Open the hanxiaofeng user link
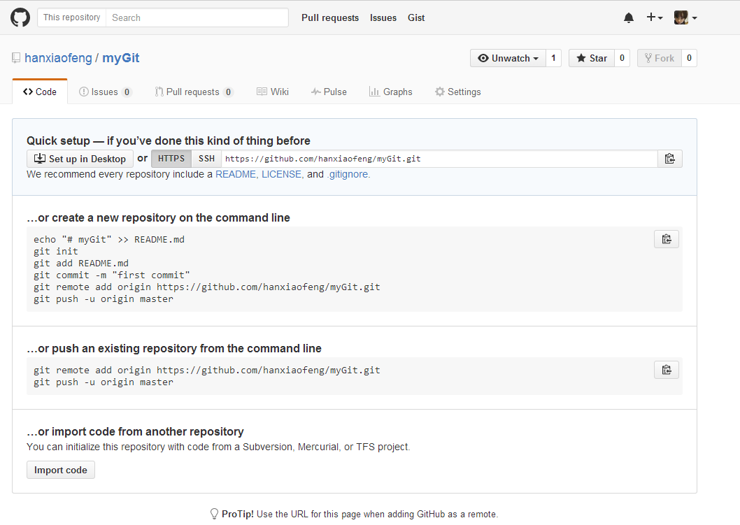 (58, 58)
